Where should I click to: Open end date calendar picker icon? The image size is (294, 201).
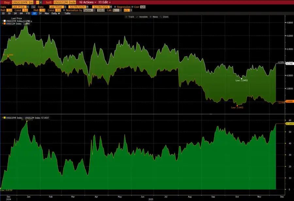coord(111,7)
